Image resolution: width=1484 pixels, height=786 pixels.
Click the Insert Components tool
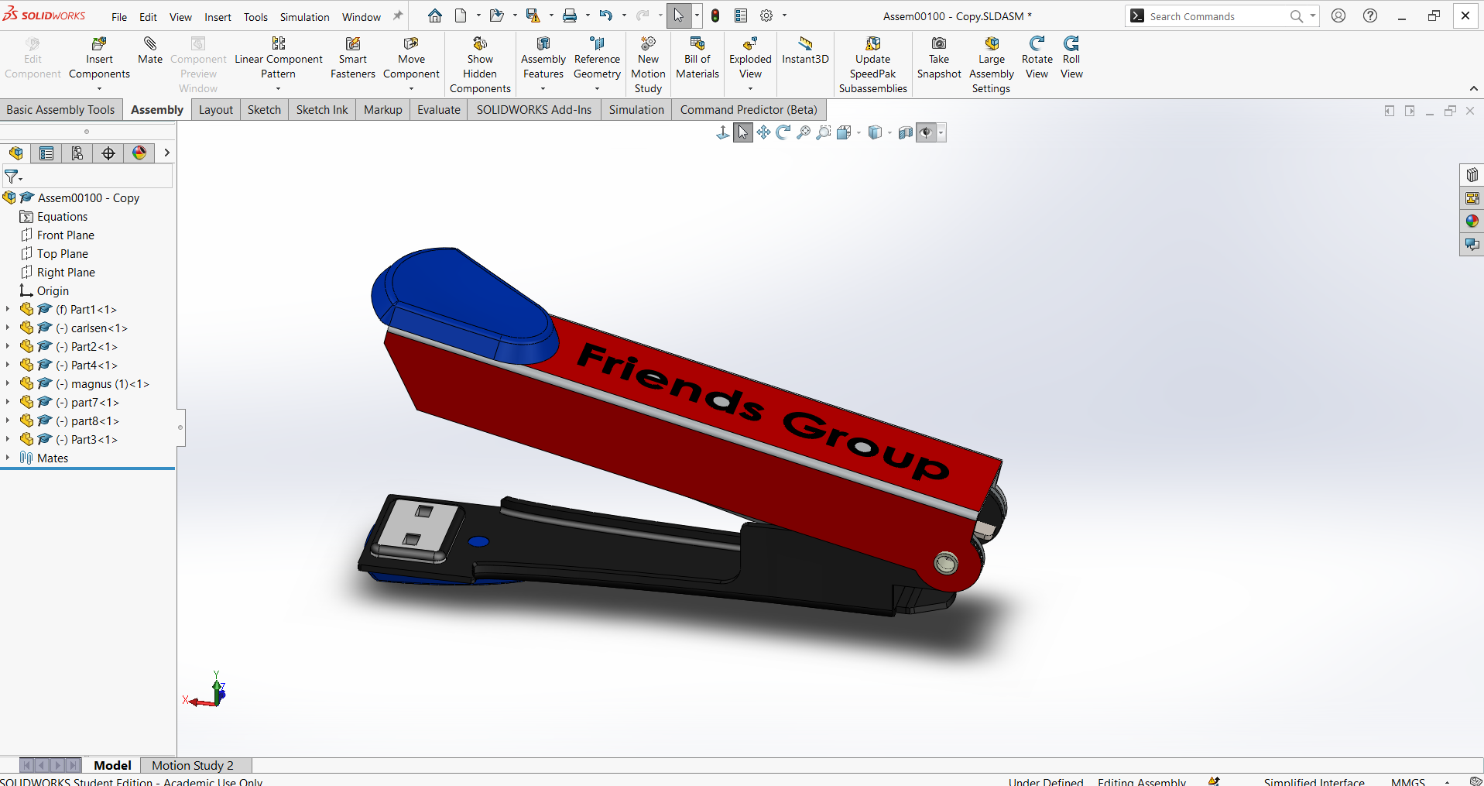pyautogui.click(x=99, y=59)
